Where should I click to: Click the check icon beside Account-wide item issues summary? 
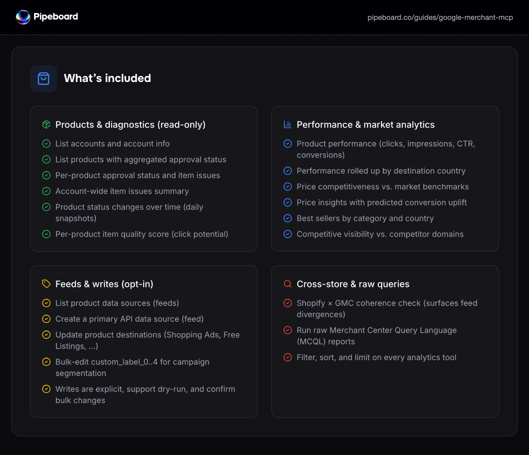(x=47, y=191)
